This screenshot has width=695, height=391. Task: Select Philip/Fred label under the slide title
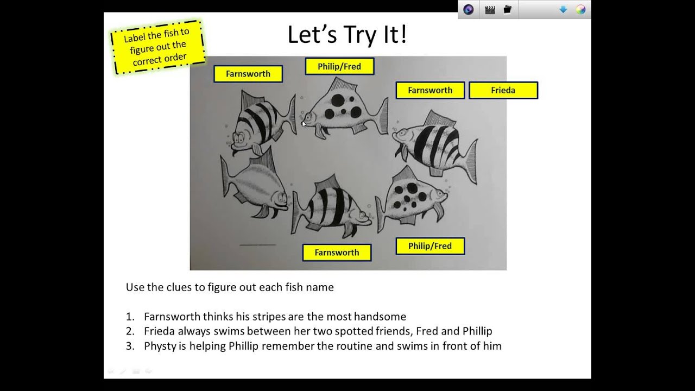(339, 66)
